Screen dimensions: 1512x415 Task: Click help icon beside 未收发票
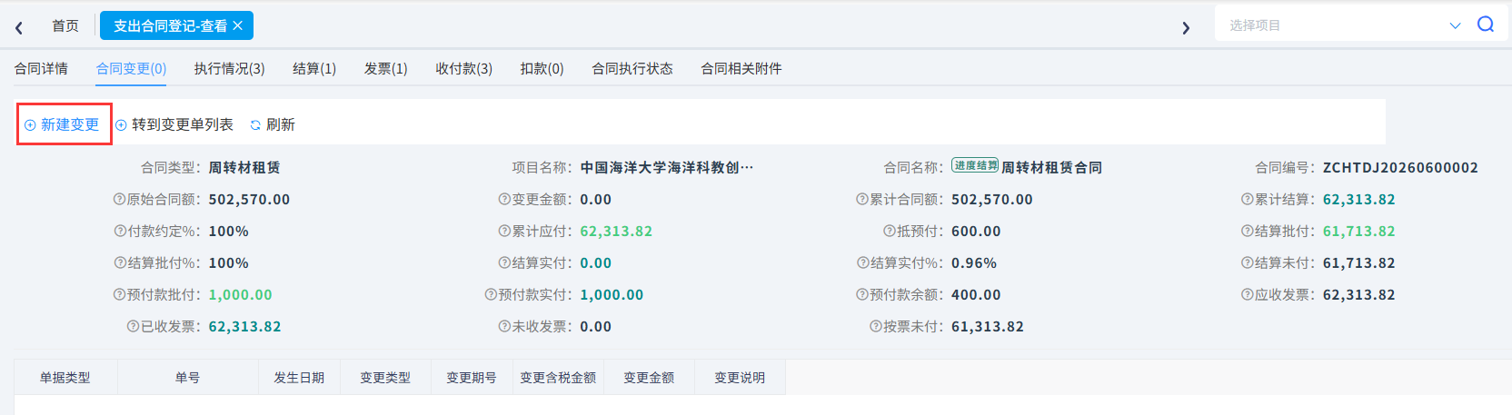[x=504, y=326]
